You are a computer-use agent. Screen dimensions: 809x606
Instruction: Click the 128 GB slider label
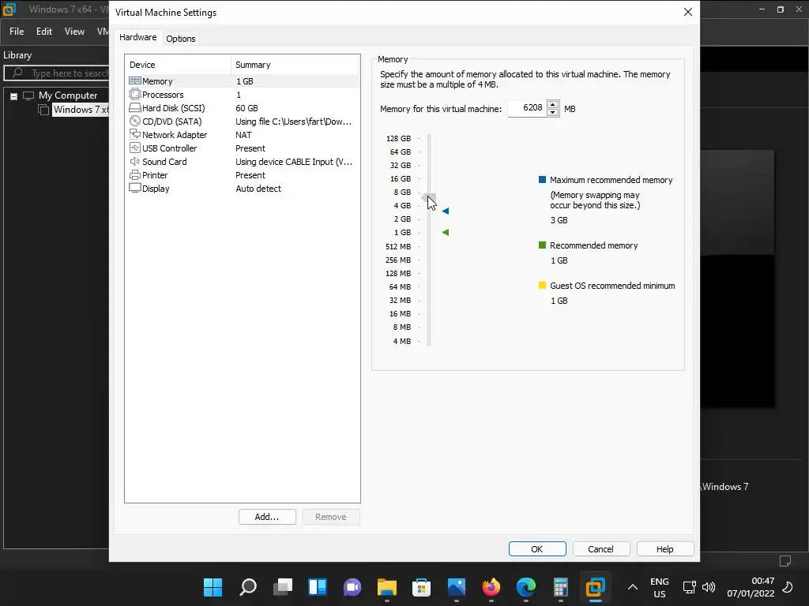coord(398,139)
